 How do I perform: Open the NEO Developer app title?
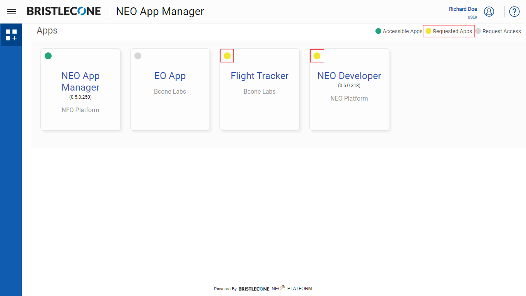349,76
